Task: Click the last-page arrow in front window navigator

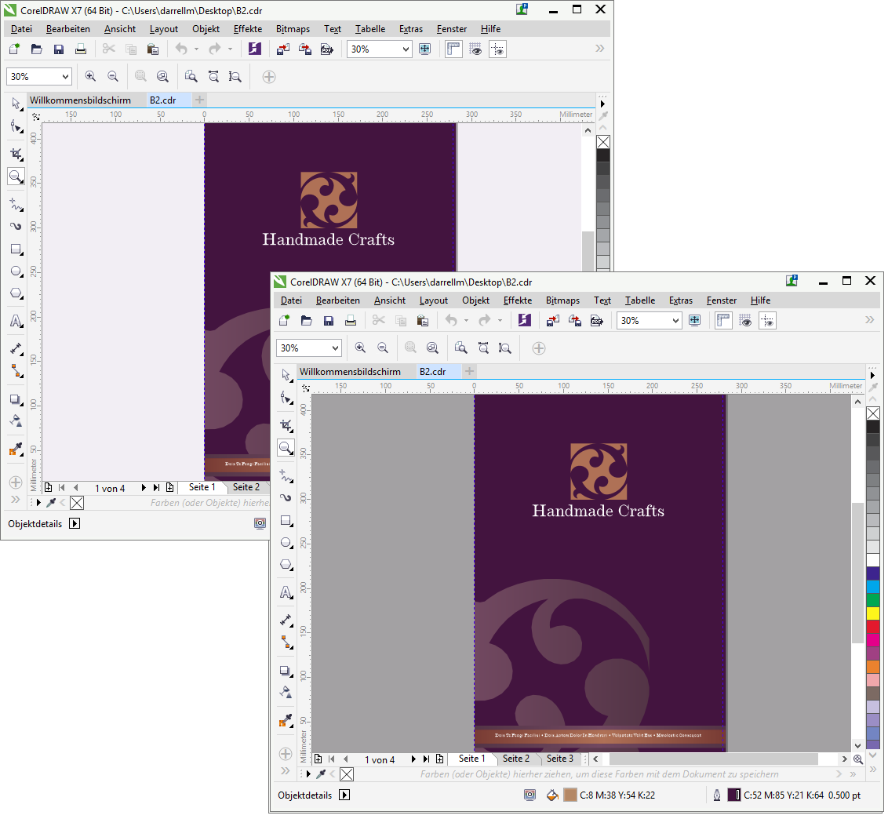Action: click(x=426, y=759)
